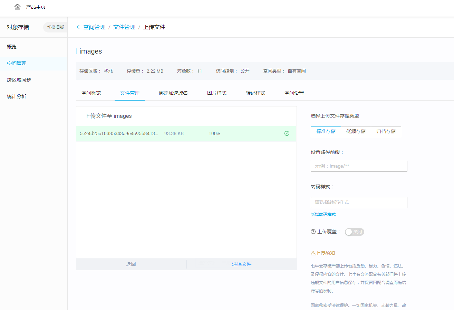This screenshot has height=310, width=454.
Task: Click the 选择上传文件存储类型 label
Action: [x=335, y=116]
